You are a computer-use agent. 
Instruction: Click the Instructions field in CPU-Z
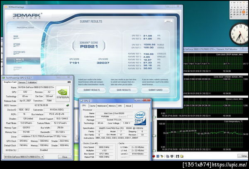(121, 138)
